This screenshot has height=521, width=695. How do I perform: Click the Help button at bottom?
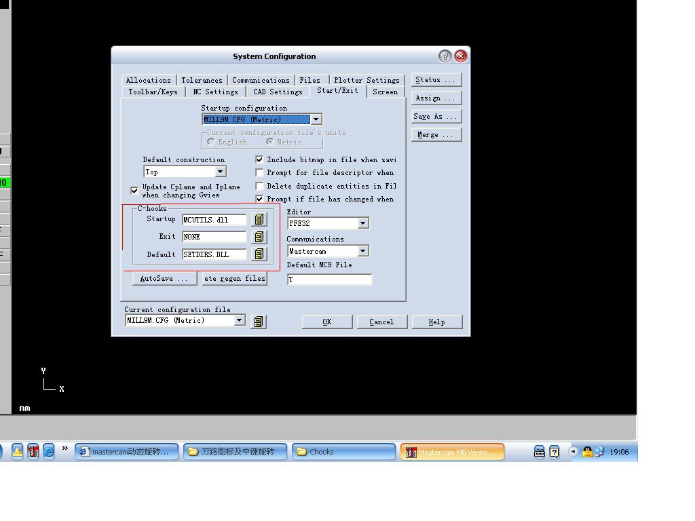point(437,322)
